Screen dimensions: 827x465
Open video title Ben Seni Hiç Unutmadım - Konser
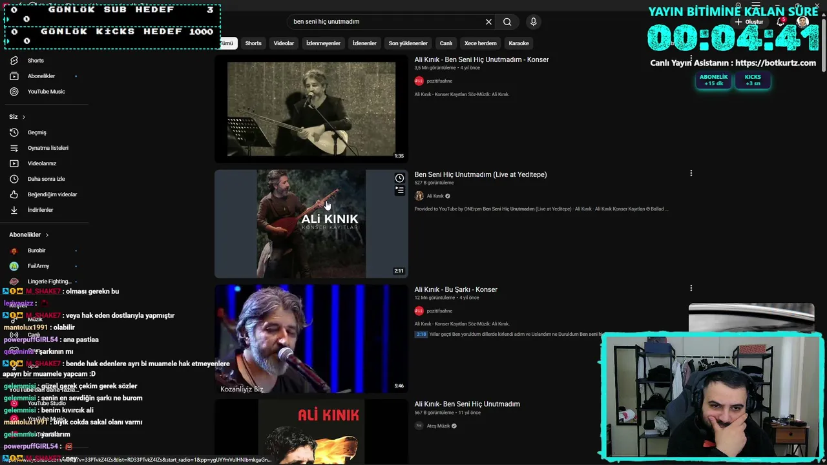(x=481, y=59)
